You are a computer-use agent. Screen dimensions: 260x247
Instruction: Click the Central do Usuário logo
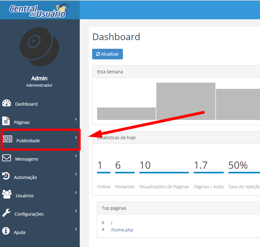coord(39,10)
